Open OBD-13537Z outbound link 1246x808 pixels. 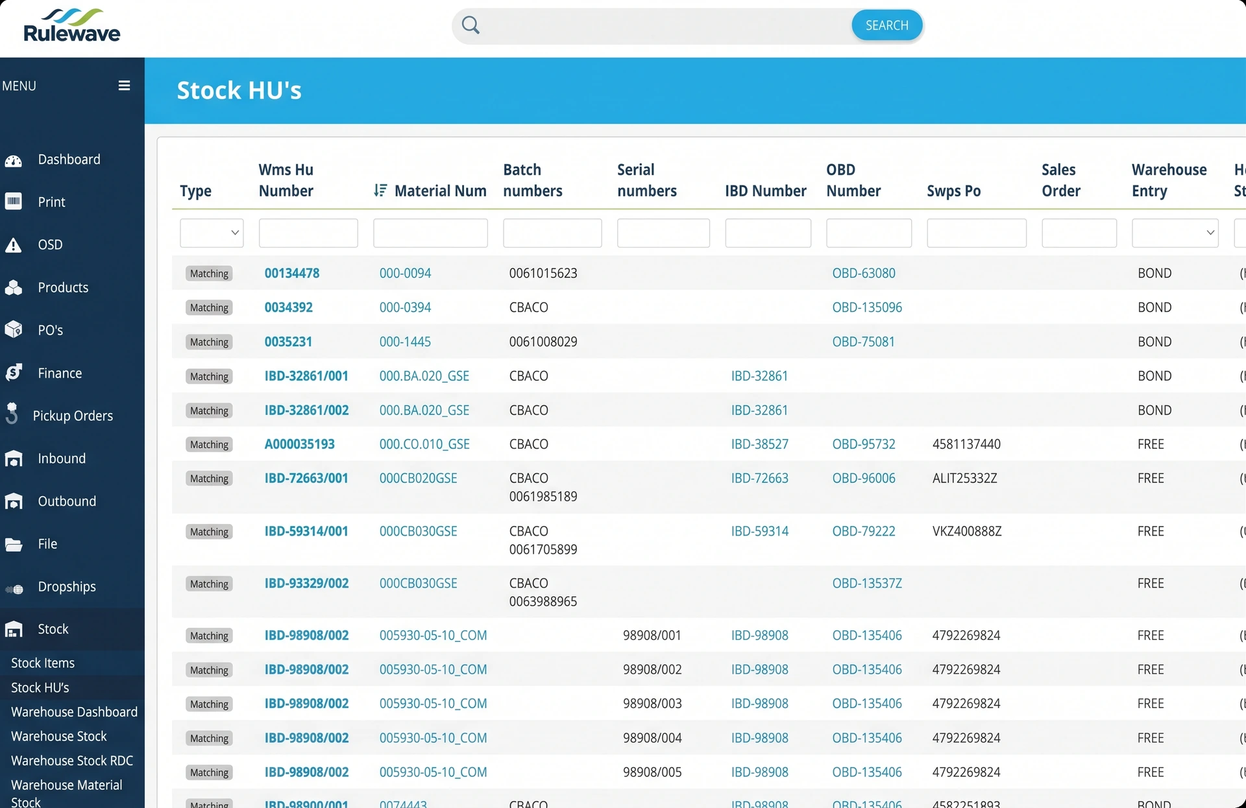pyautogui.click(x=867, y=583)
